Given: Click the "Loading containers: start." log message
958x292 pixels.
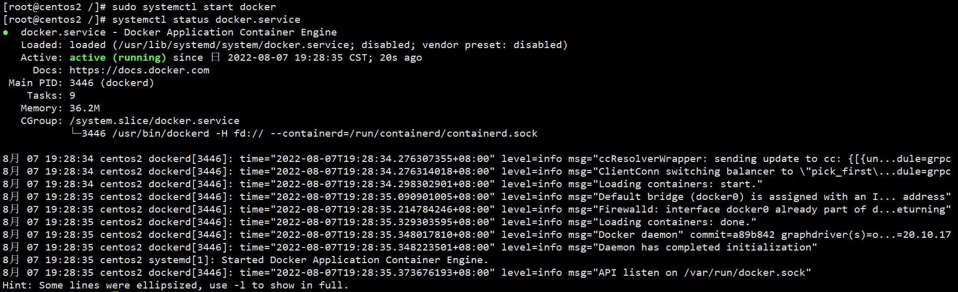Looking at the screenshot, I should point(680,184).
